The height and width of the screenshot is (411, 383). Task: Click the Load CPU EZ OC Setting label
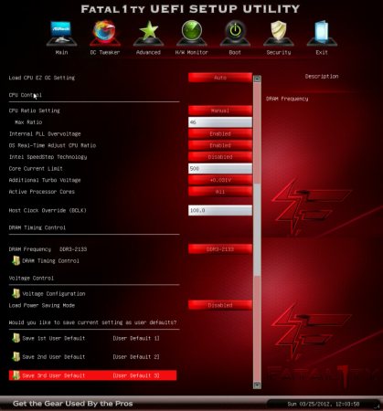(42, 78)
